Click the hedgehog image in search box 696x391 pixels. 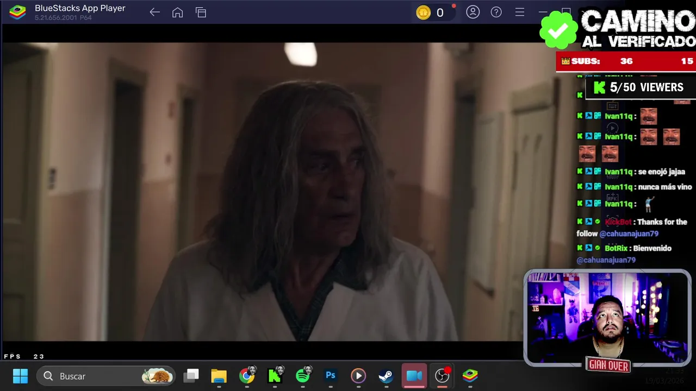coord(157,376)
